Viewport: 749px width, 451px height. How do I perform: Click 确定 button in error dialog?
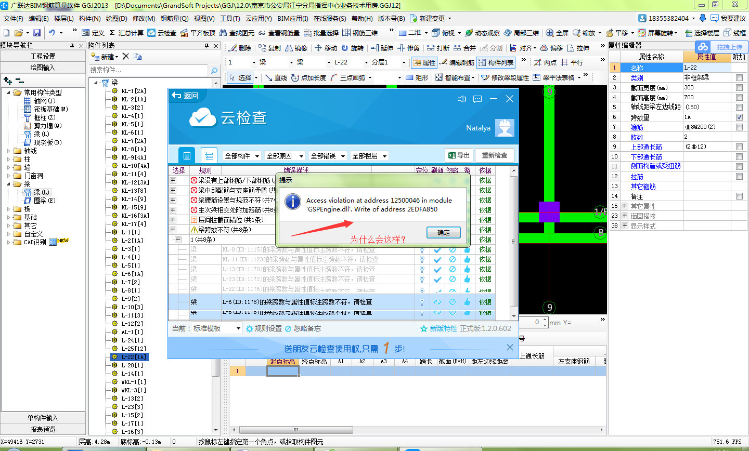click(x=444, y=232)
